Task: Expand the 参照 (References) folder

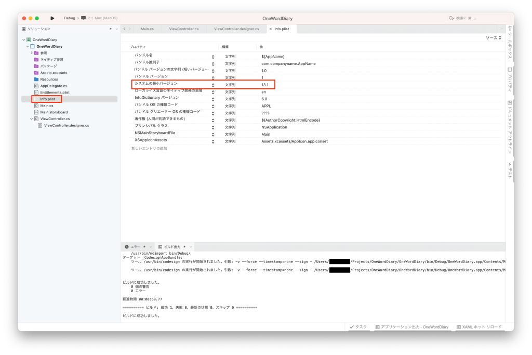Action: pos(31,52)
